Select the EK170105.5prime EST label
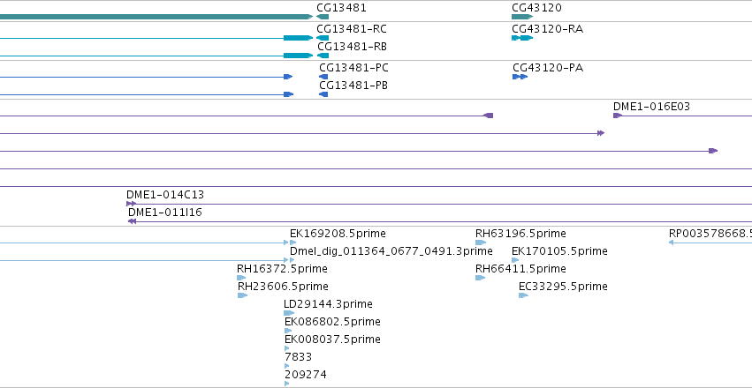 [559, 251]
